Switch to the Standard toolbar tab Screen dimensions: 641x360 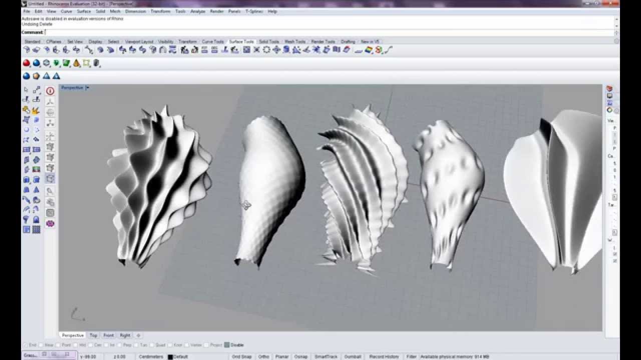(x=33, y=41)
